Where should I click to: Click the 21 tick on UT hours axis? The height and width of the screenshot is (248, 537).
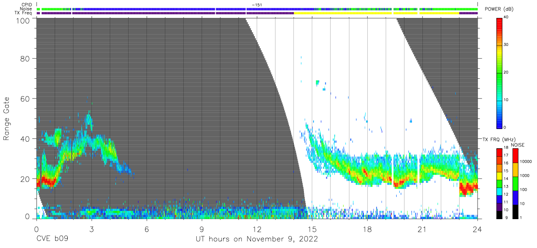[x=422, y=229]
